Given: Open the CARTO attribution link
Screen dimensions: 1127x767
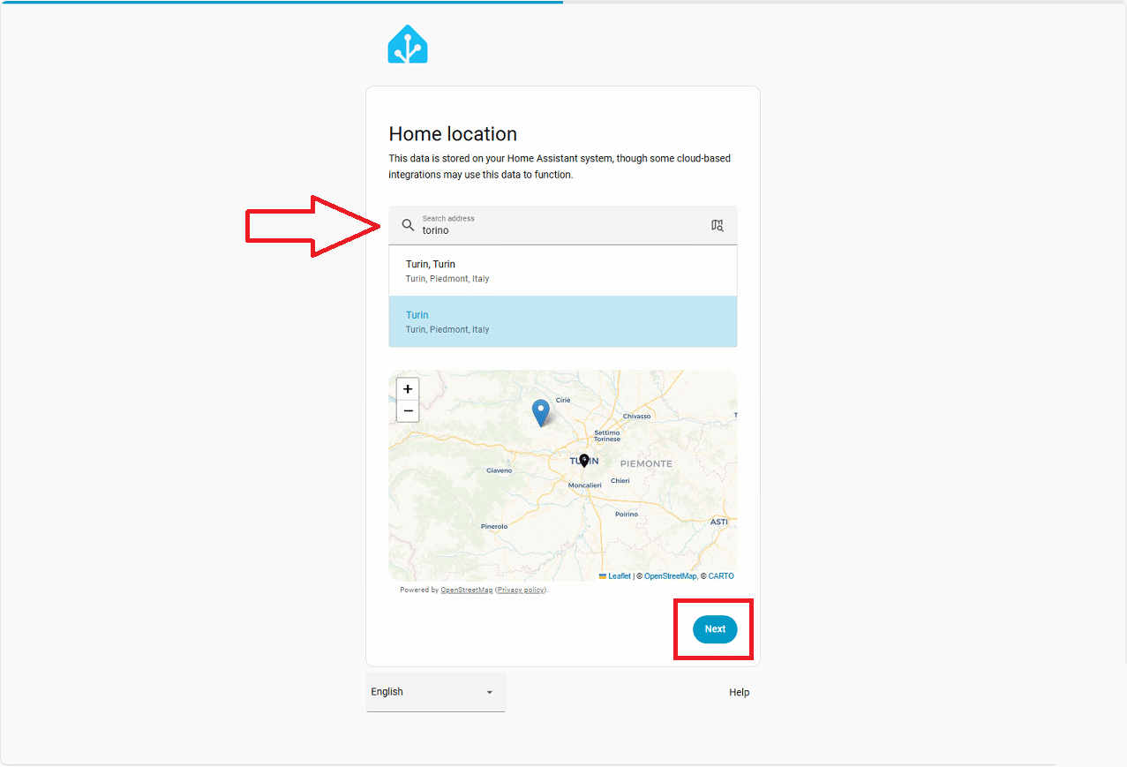Looking at the screenshot, I should (x=720, y=576).
